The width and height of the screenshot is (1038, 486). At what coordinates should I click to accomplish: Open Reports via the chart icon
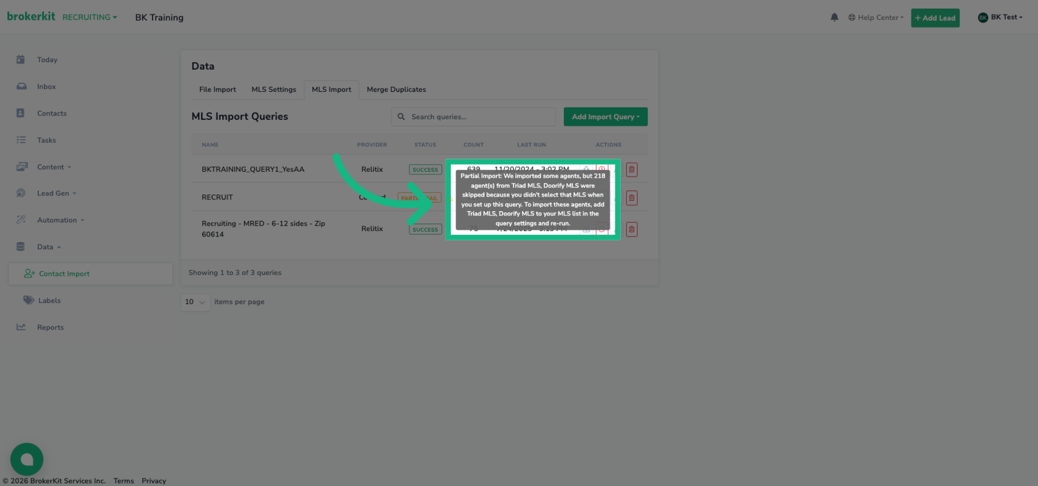tap(21, 327)
